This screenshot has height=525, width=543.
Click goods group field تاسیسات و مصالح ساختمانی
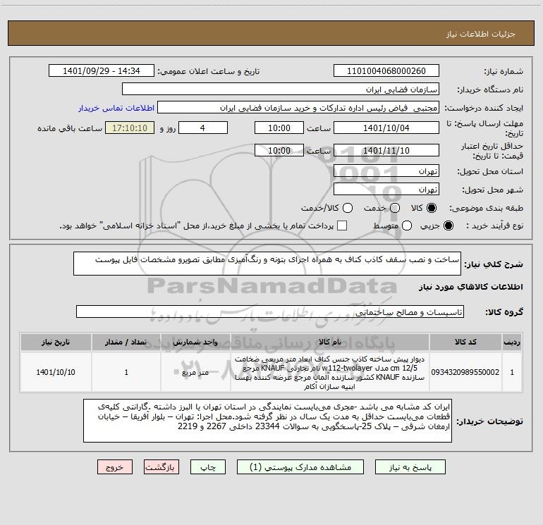click(270, 311)
